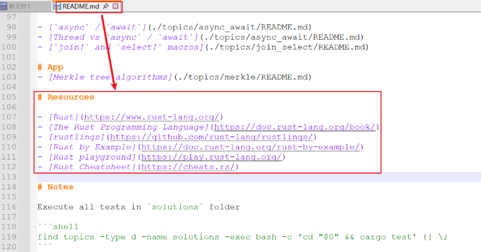Click the '[`join!` and `select!` macros]' text
Viewport: 481px width, 252px height.
tap(126, 47)
